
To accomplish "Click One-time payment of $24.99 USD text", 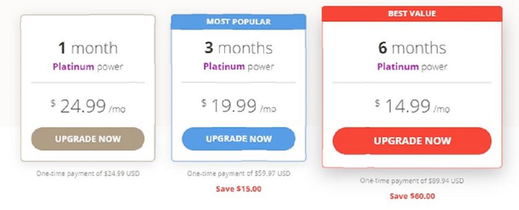I will point(88,173).
